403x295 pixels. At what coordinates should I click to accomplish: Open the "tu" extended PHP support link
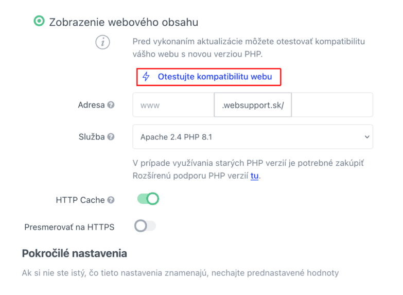[x=254, y=176]
